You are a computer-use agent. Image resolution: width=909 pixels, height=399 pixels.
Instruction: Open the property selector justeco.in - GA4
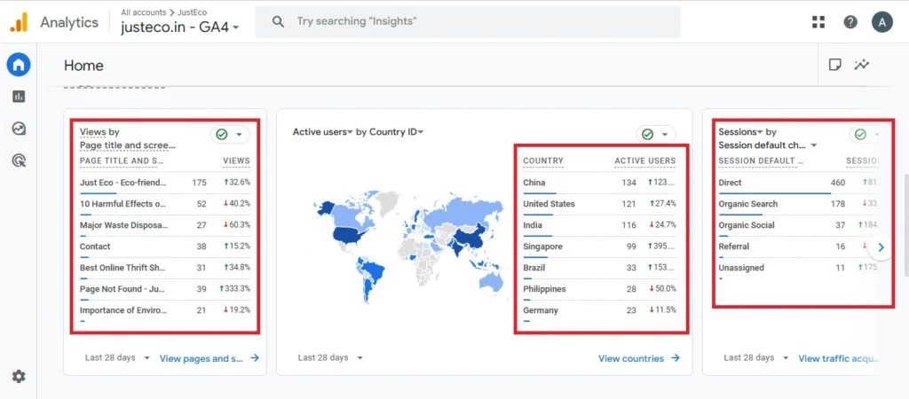click(x=180, y=27)
